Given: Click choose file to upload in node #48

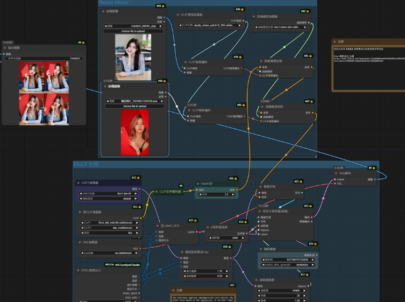Looking at the screenshot, I should point(134,106).
